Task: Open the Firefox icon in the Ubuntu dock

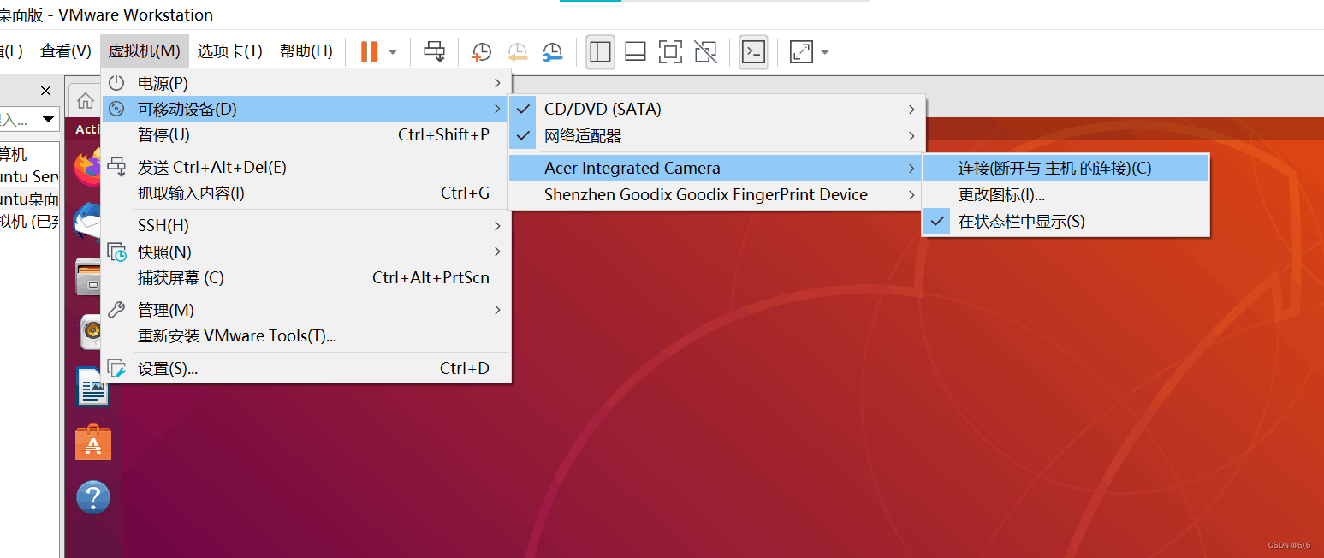Action: [88, 168]
